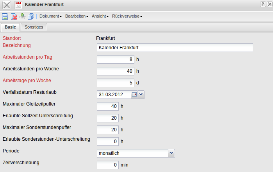Screen dimensions: 273x172
Task: Open the Bearbeiten menu
Action: [77, 16]
